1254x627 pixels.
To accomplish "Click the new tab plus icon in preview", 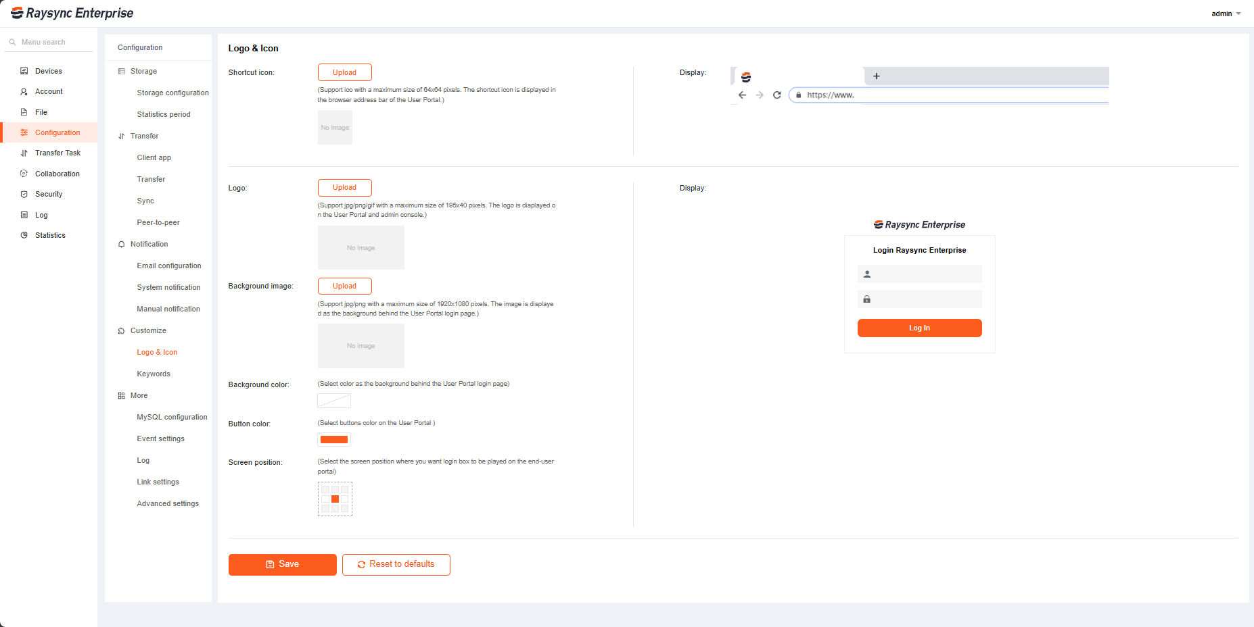I will pos(877,76).
